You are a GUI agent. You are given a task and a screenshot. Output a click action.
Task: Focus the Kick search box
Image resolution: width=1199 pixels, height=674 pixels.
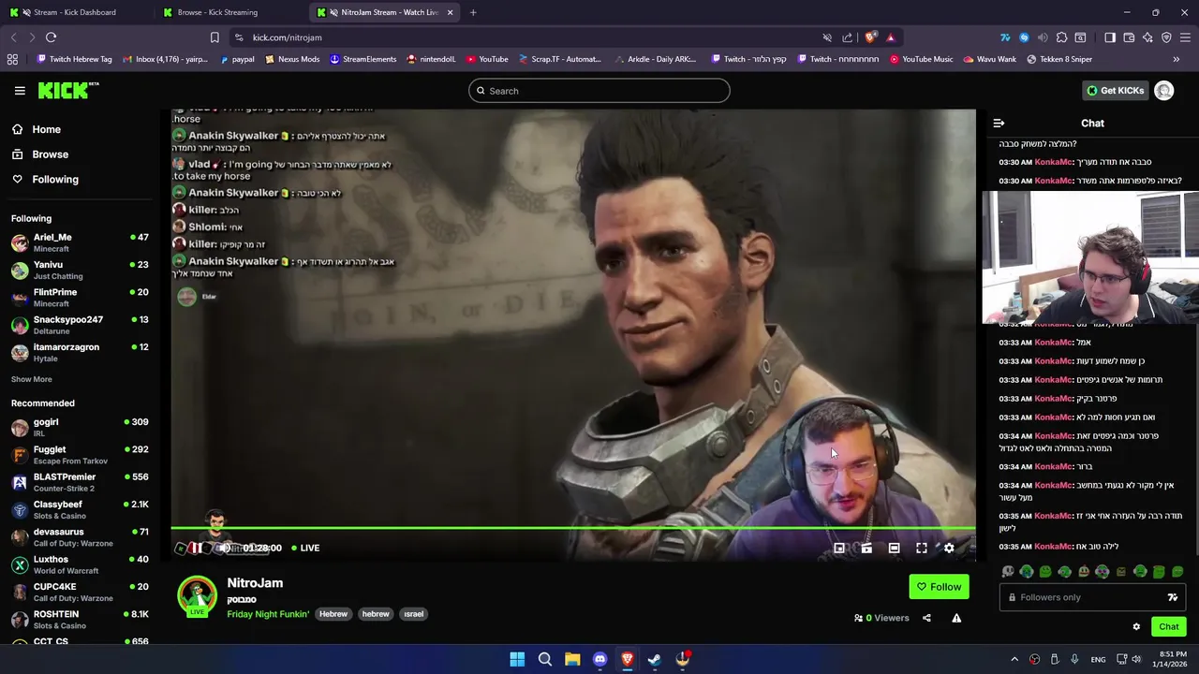click(x=599, y=91)
